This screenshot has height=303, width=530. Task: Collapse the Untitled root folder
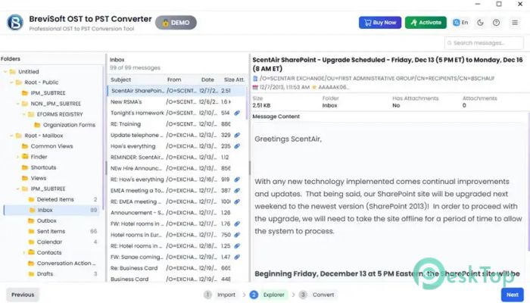pos(5,72)
